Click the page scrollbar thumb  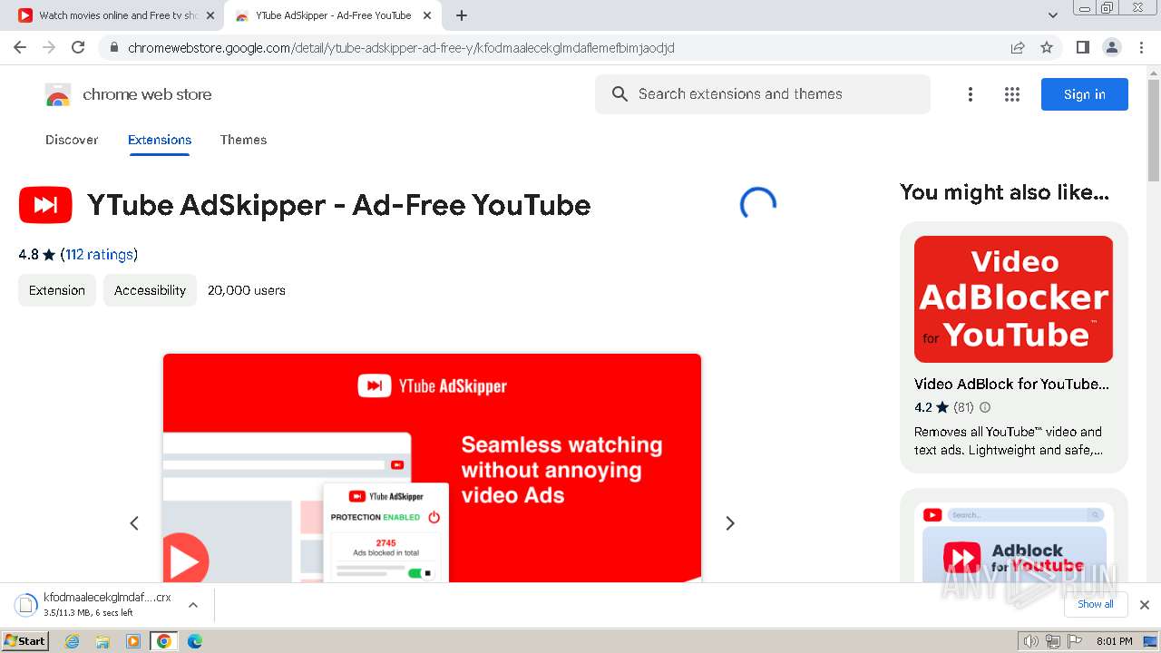1153,130
